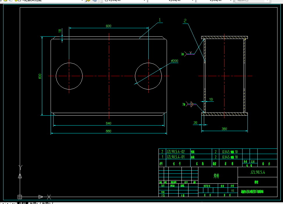The image size is (283, 204).
Task: Select the 18 thickness dimension text
Action: 60,31
